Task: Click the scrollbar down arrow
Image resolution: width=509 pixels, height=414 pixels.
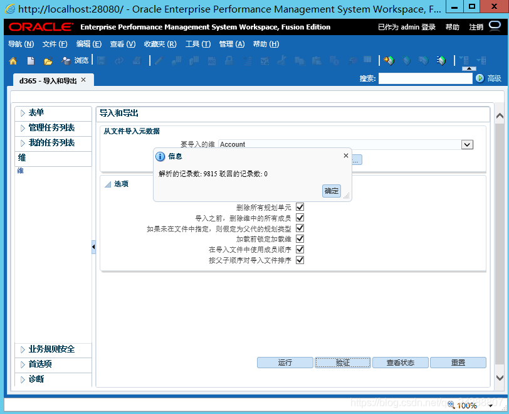Action: [500, 378]
